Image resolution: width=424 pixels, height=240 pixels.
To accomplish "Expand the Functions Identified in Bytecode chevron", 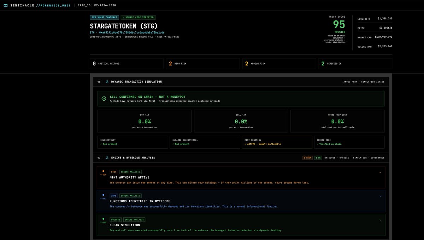I will [x=380, y=196].
